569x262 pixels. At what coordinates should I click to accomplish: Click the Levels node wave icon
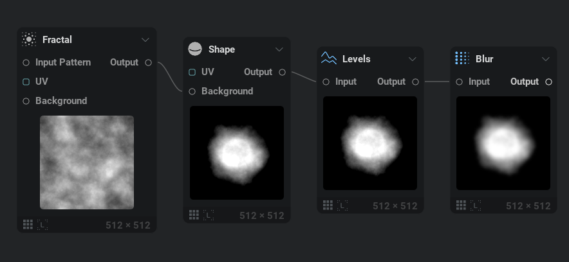328,59
